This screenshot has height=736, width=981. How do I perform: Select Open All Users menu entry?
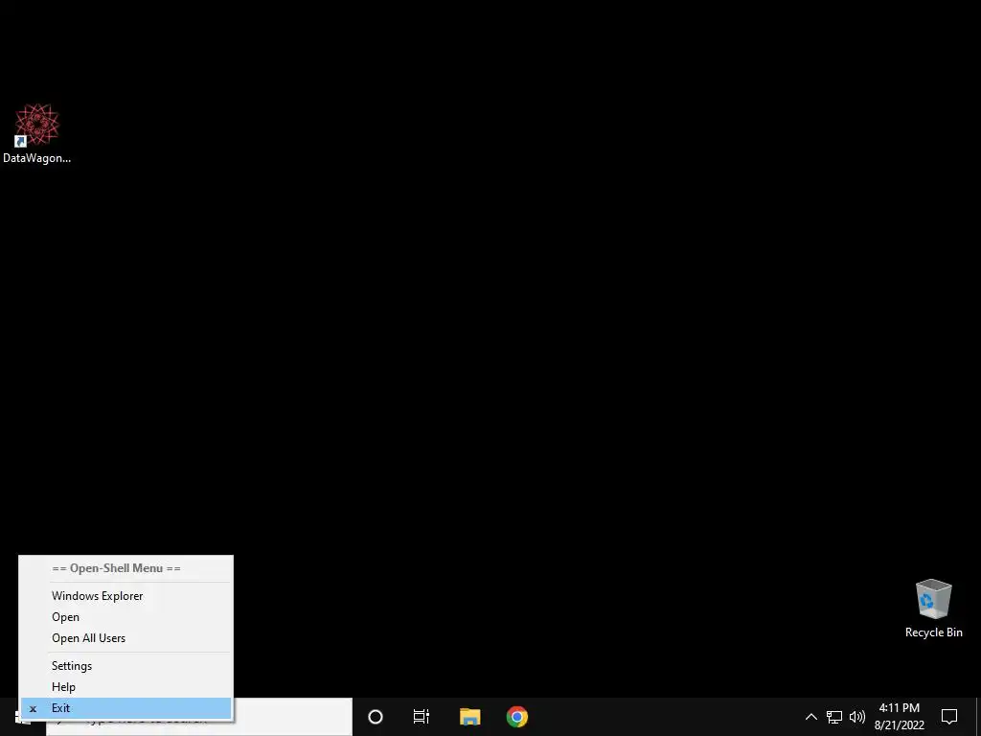pyautogui.click(x=126, y=638)
